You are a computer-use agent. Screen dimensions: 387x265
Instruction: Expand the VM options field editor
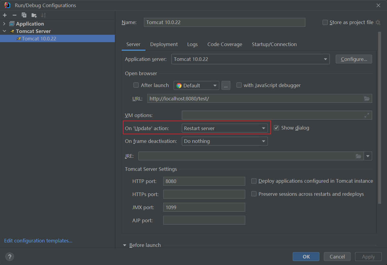point(367,115)
